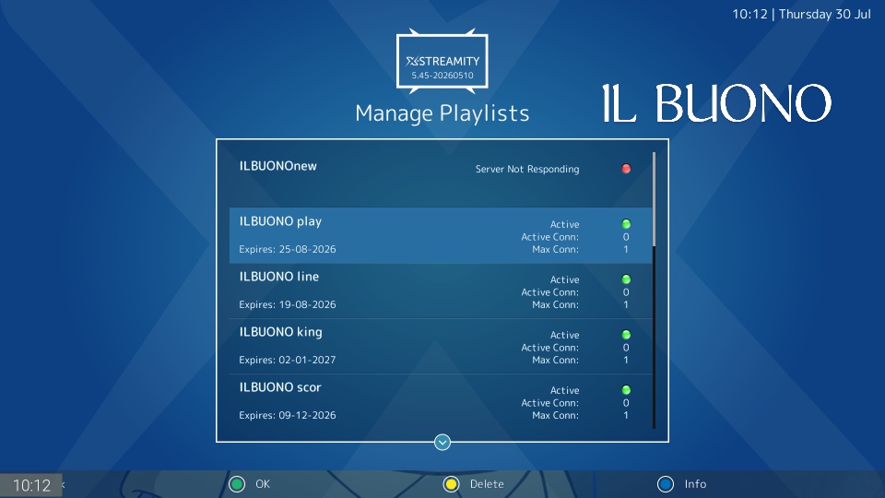Select the ILBUONO line playlist
This screenshot has width=885, height=498.
click(441, 290)
